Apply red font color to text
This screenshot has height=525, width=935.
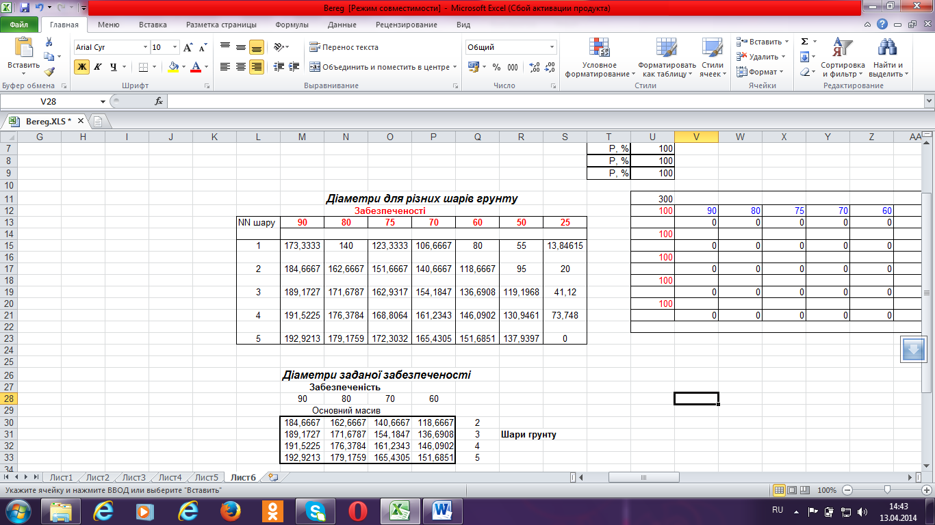click(x=196, y=67)
